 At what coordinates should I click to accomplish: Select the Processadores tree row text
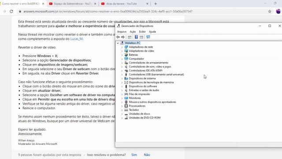pos(137,106)
